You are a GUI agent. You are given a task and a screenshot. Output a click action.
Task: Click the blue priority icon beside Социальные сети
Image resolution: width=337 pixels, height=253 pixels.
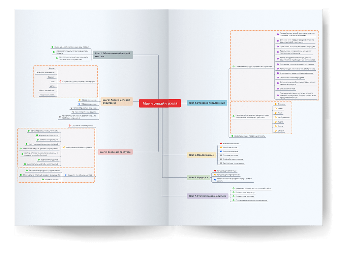click(x=221, y=151)
